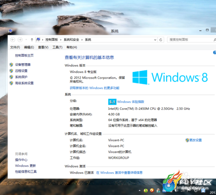The image size is (216, 195).
Task: Click the shield icon beside 远程设置
Action: point(11,71)
